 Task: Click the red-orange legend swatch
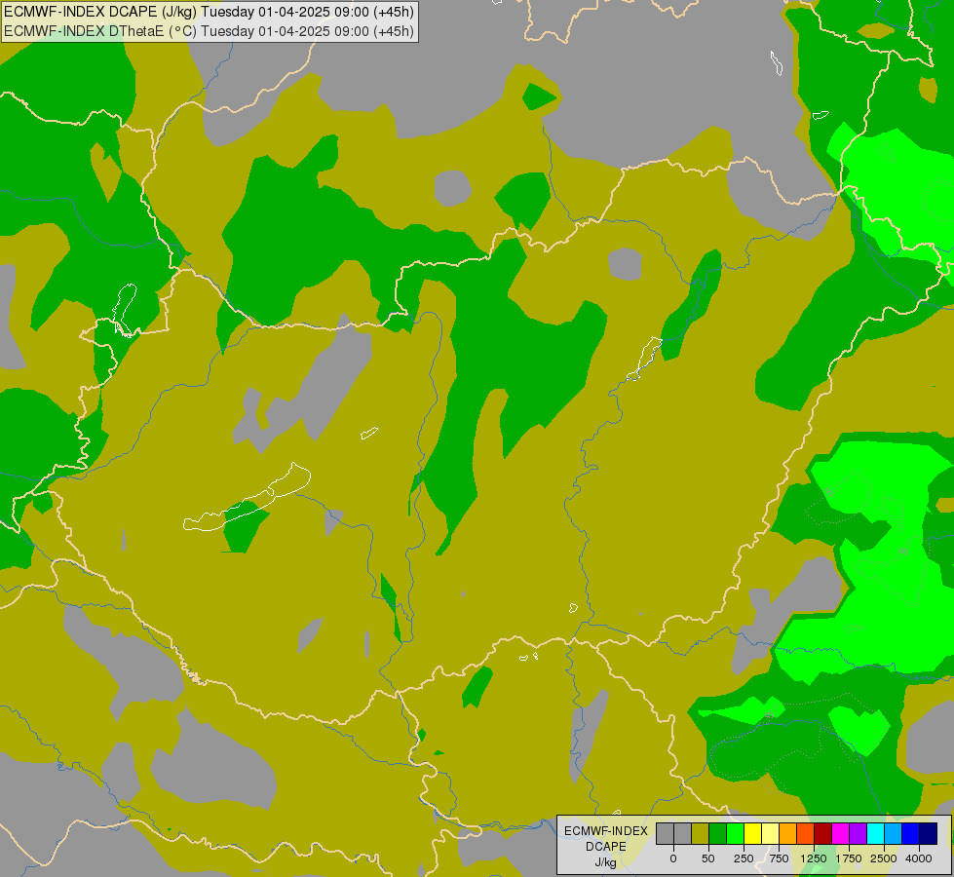(x=806, y=833)
